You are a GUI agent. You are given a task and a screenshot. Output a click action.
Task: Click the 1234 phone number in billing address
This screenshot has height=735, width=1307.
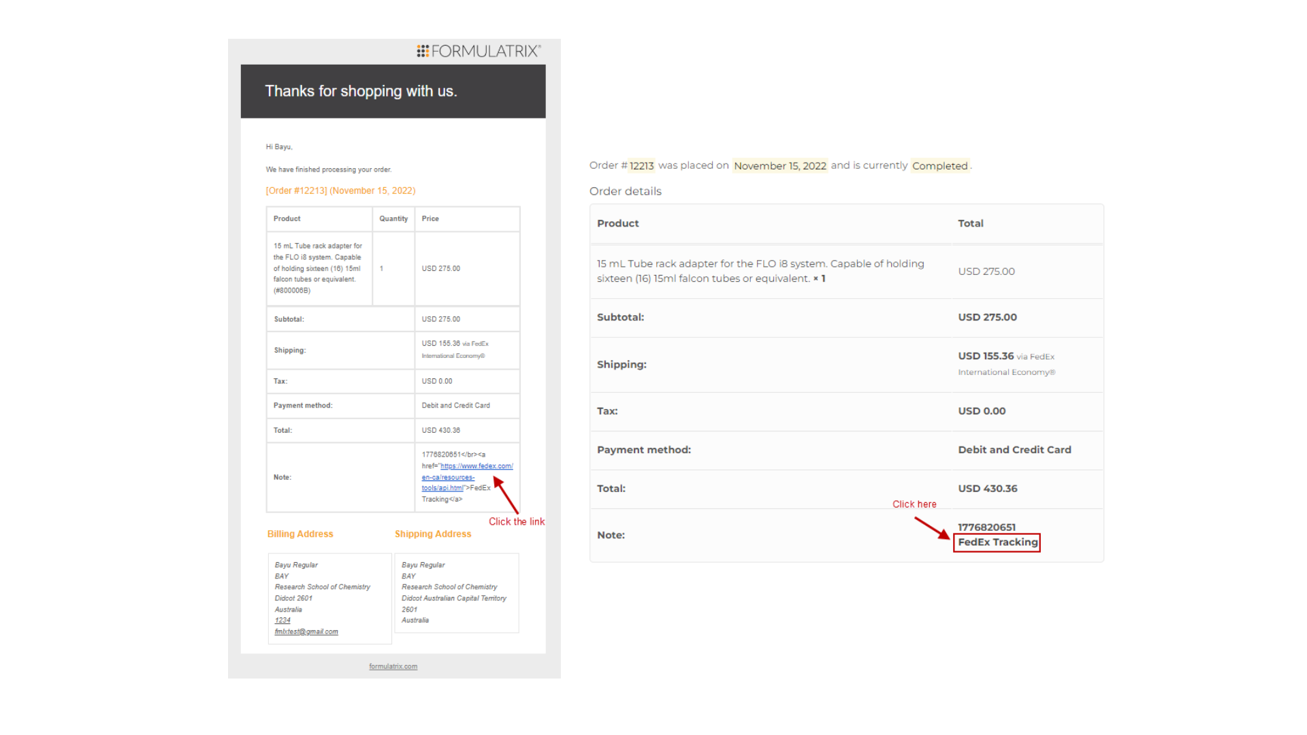283,620
